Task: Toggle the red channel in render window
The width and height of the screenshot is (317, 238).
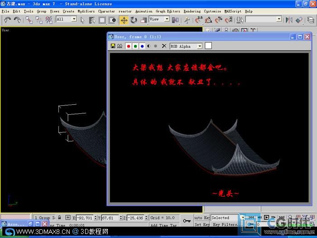Action: click(x=128, y=46)
